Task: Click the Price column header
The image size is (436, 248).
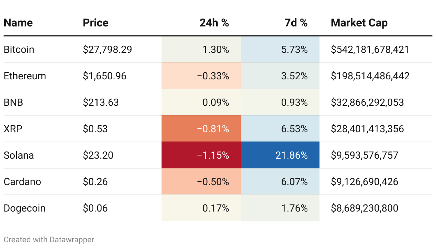Action: point(95,23)
